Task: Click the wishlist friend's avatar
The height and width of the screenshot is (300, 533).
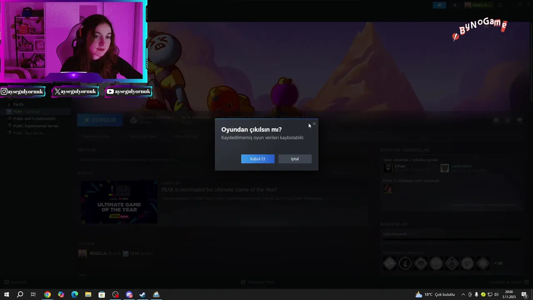Action: click(x=388, y=189)
